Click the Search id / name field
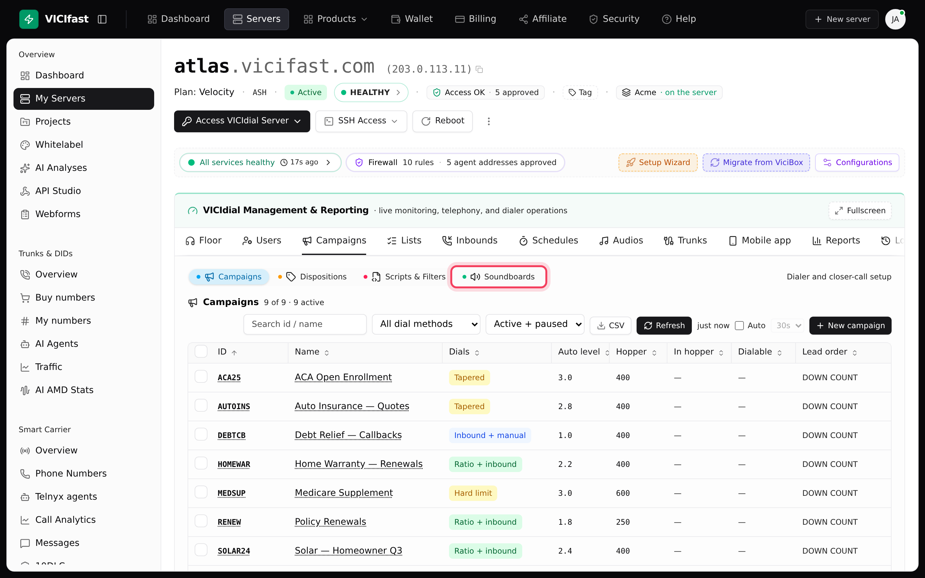925x578 pixels. 305,324
